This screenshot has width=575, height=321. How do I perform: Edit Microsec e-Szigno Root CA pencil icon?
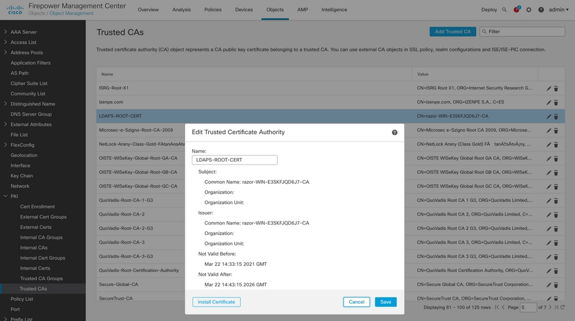tap(549, 131)
